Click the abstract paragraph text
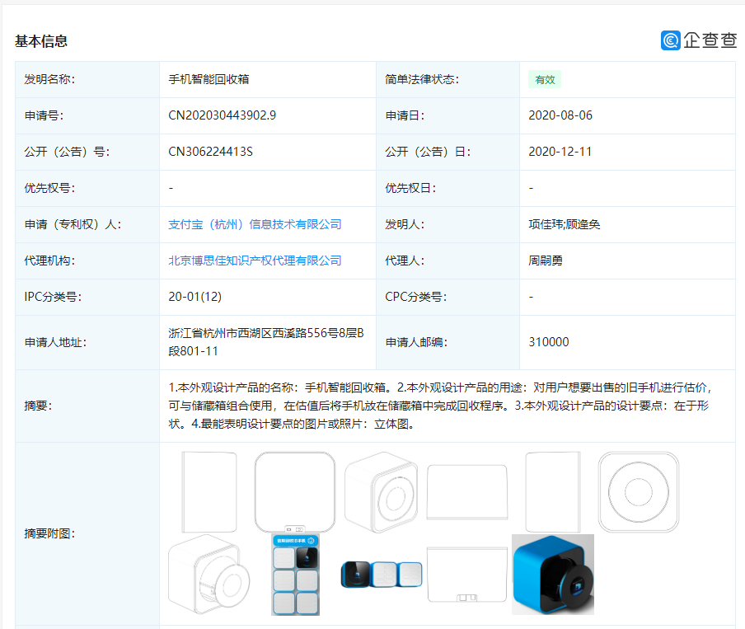The image size is (745, 629). tap(439, 406)
